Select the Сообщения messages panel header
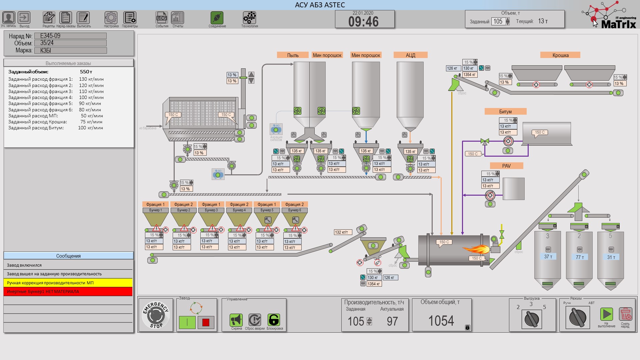Viewport: 640px width, 360px height. (68, 256)
